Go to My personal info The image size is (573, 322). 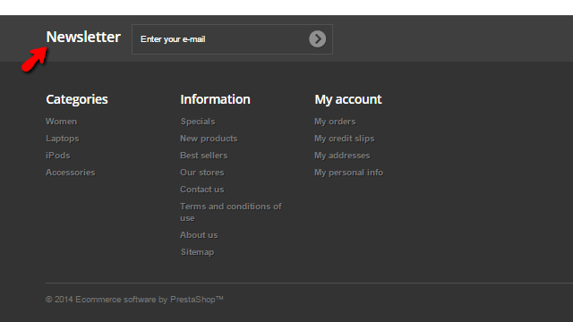[348, 173]
